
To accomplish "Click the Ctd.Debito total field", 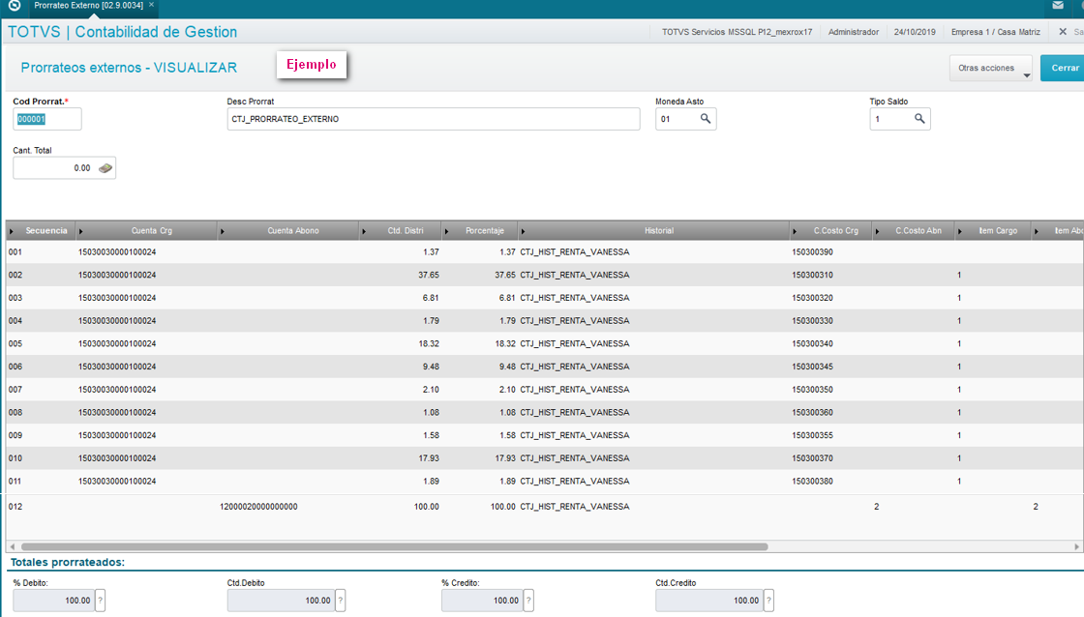I will (x=282, y=601).
